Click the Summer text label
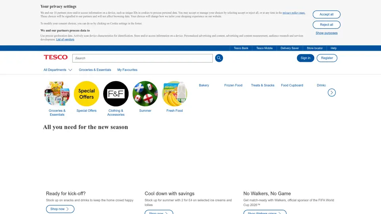The image size is (381, 214). click(145, 111)
